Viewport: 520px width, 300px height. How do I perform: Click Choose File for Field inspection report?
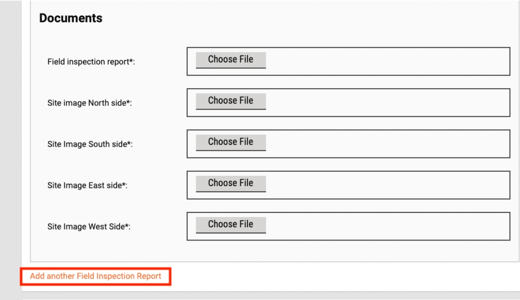coord(230,60)
